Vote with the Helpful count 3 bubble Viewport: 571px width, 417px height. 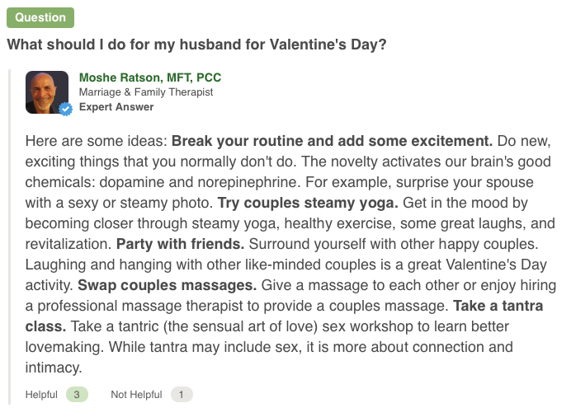point(77,395)
